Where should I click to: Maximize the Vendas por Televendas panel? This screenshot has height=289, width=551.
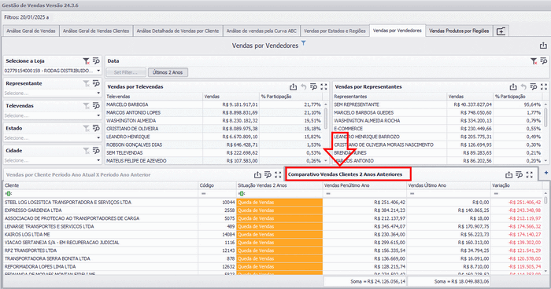[x=324, y=86]
